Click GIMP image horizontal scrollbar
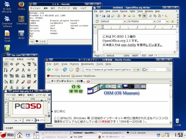Image resolution: width=186 pixels, height=139 pixels. point(27,115)
